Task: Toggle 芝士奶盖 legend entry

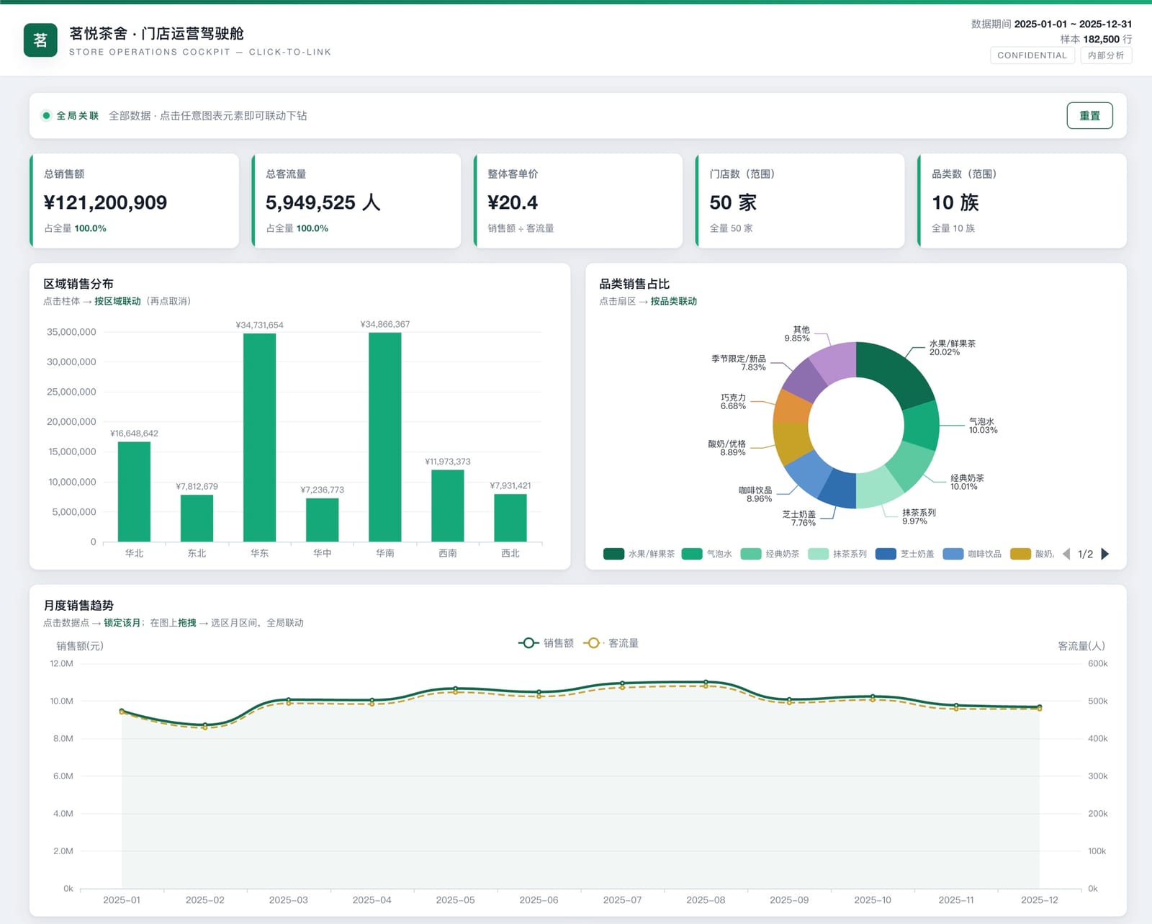Action: (x=905, y=554)
